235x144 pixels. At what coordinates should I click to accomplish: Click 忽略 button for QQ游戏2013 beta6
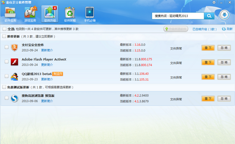coord(224,77)
